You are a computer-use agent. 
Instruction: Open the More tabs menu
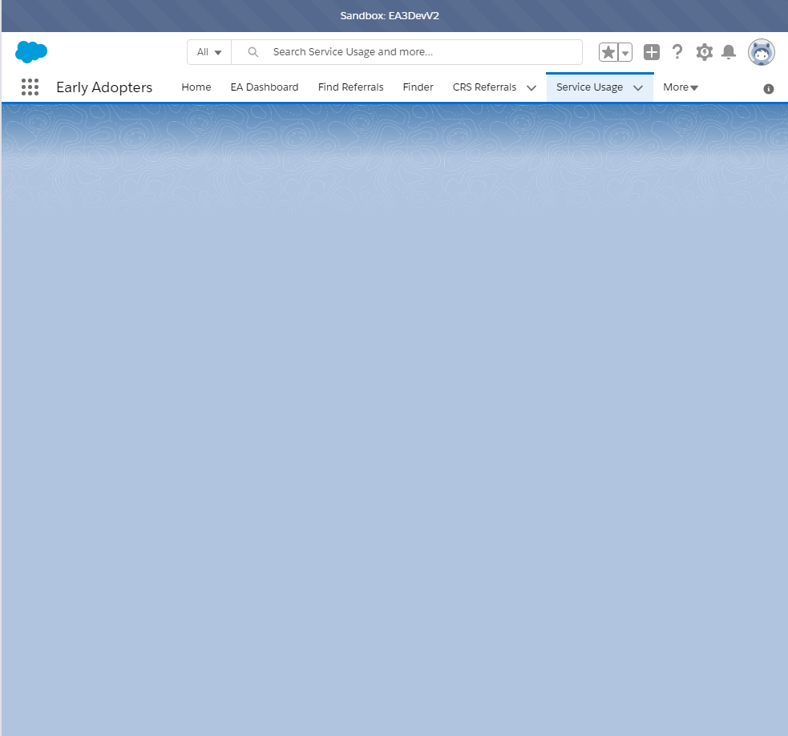click(x=680, y=87)
